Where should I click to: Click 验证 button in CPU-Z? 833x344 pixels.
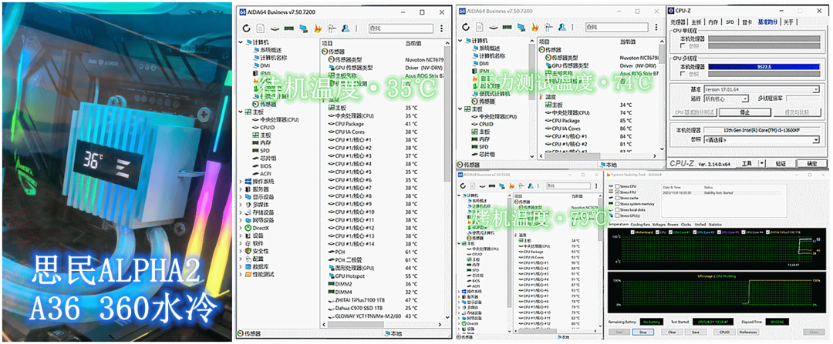(781, 164)
